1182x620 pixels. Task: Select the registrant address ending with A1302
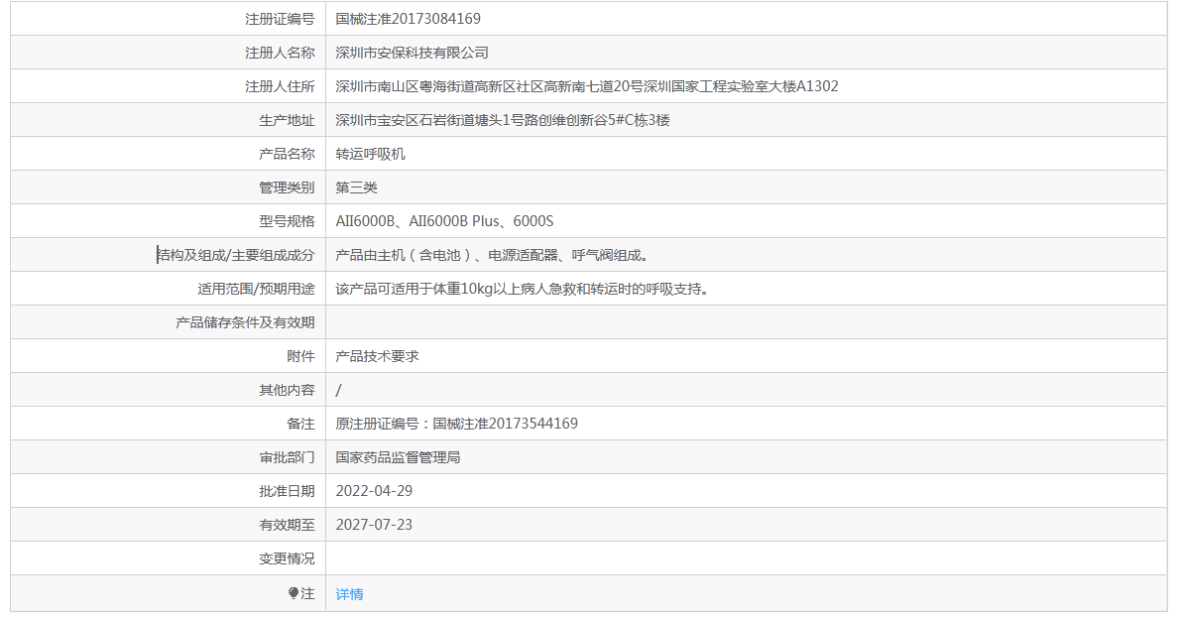586,86
